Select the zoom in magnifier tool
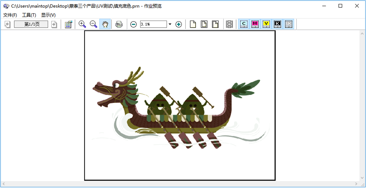Image resolution: width=366 pixels, height=188 pixels. pos(82,24)
